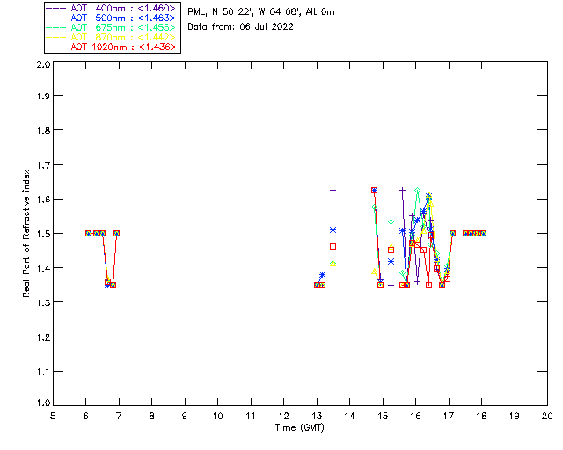
Task: Click the x-axis label 12
Action: coord(283,416)
